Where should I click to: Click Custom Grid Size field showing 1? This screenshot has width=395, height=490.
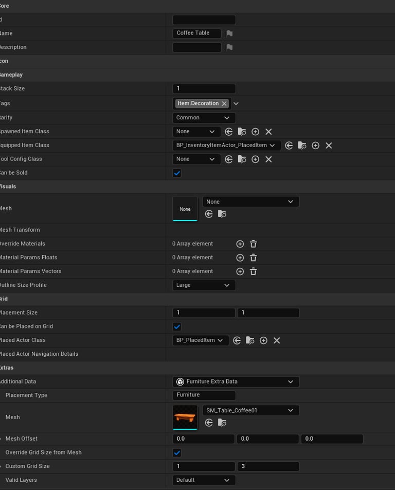[x=204, y=466]
